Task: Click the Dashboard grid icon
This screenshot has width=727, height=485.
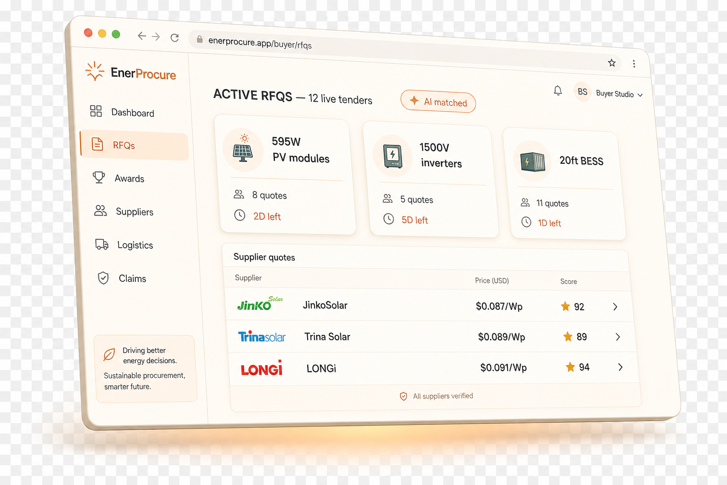Action: (x=96, y=111)
